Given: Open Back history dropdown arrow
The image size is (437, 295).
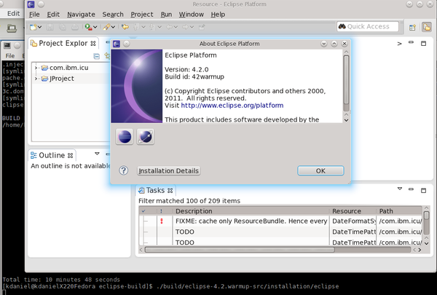Looking at the screenshot, I should [x=176, y=27].
